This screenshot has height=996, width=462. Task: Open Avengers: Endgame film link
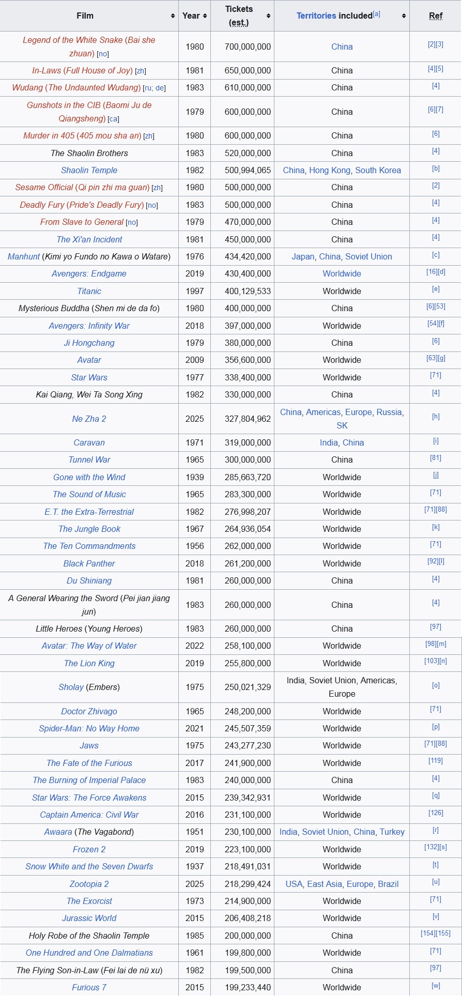(89, 273)
